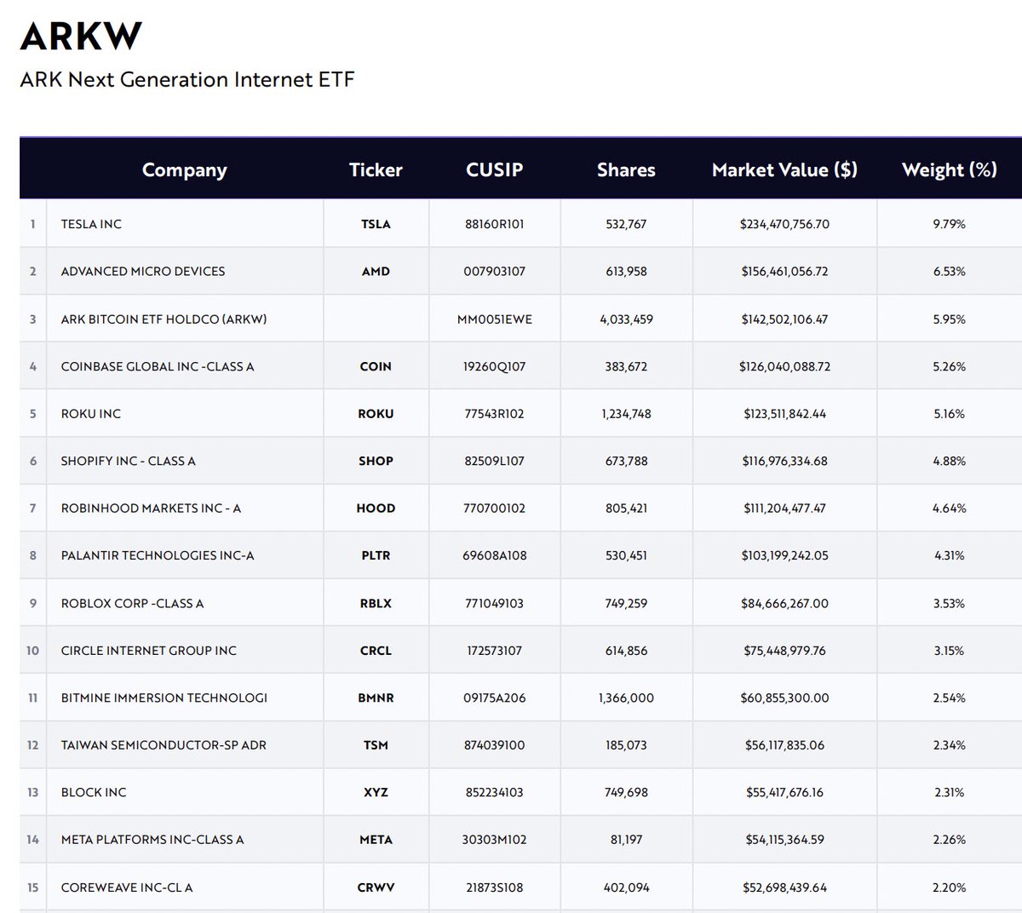Select the CRWV ticker cell

[x=376, y=887]
